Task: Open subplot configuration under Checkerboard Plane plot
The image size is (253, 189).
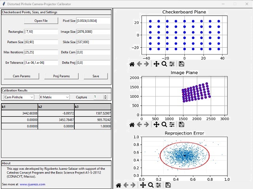Action: pos(172,64)
